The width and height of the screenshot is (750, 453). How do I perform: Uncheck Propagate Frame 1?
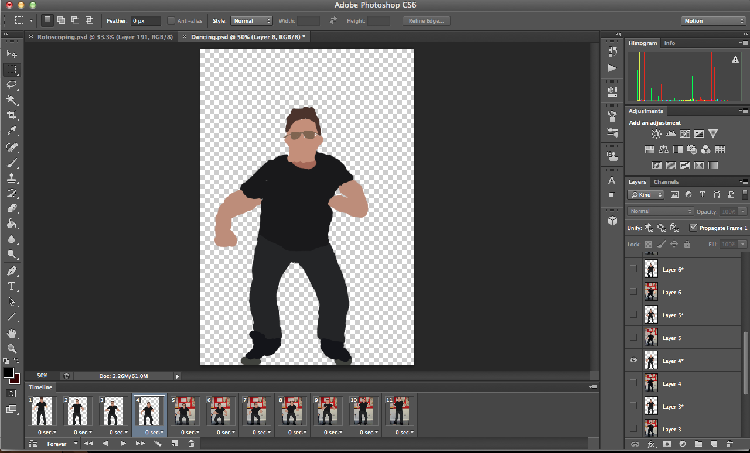[x=694, y=228]
